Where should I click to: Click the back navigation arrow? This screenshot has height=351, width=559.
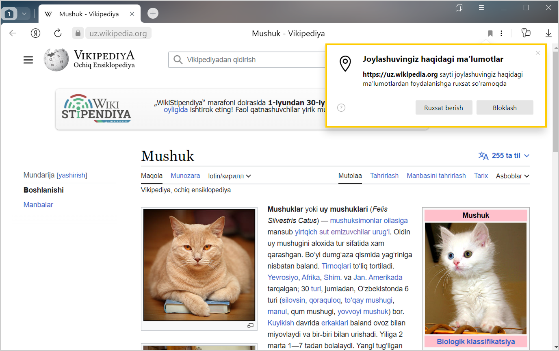(x=13, y=33)
